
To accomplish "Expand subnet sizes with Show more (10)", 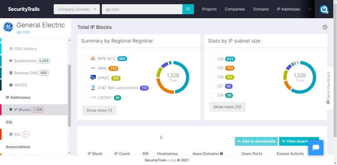I will (227, 107).
